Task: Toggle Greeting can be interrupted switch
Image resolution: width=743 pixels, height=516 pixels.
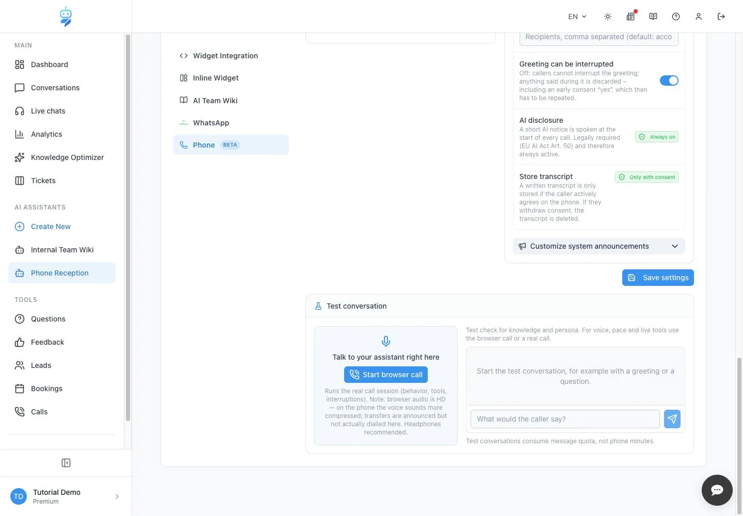Action: click(669, 80)
